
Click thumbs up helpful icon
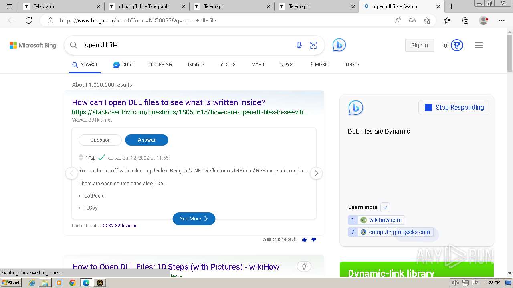click(x=304, y=240)
